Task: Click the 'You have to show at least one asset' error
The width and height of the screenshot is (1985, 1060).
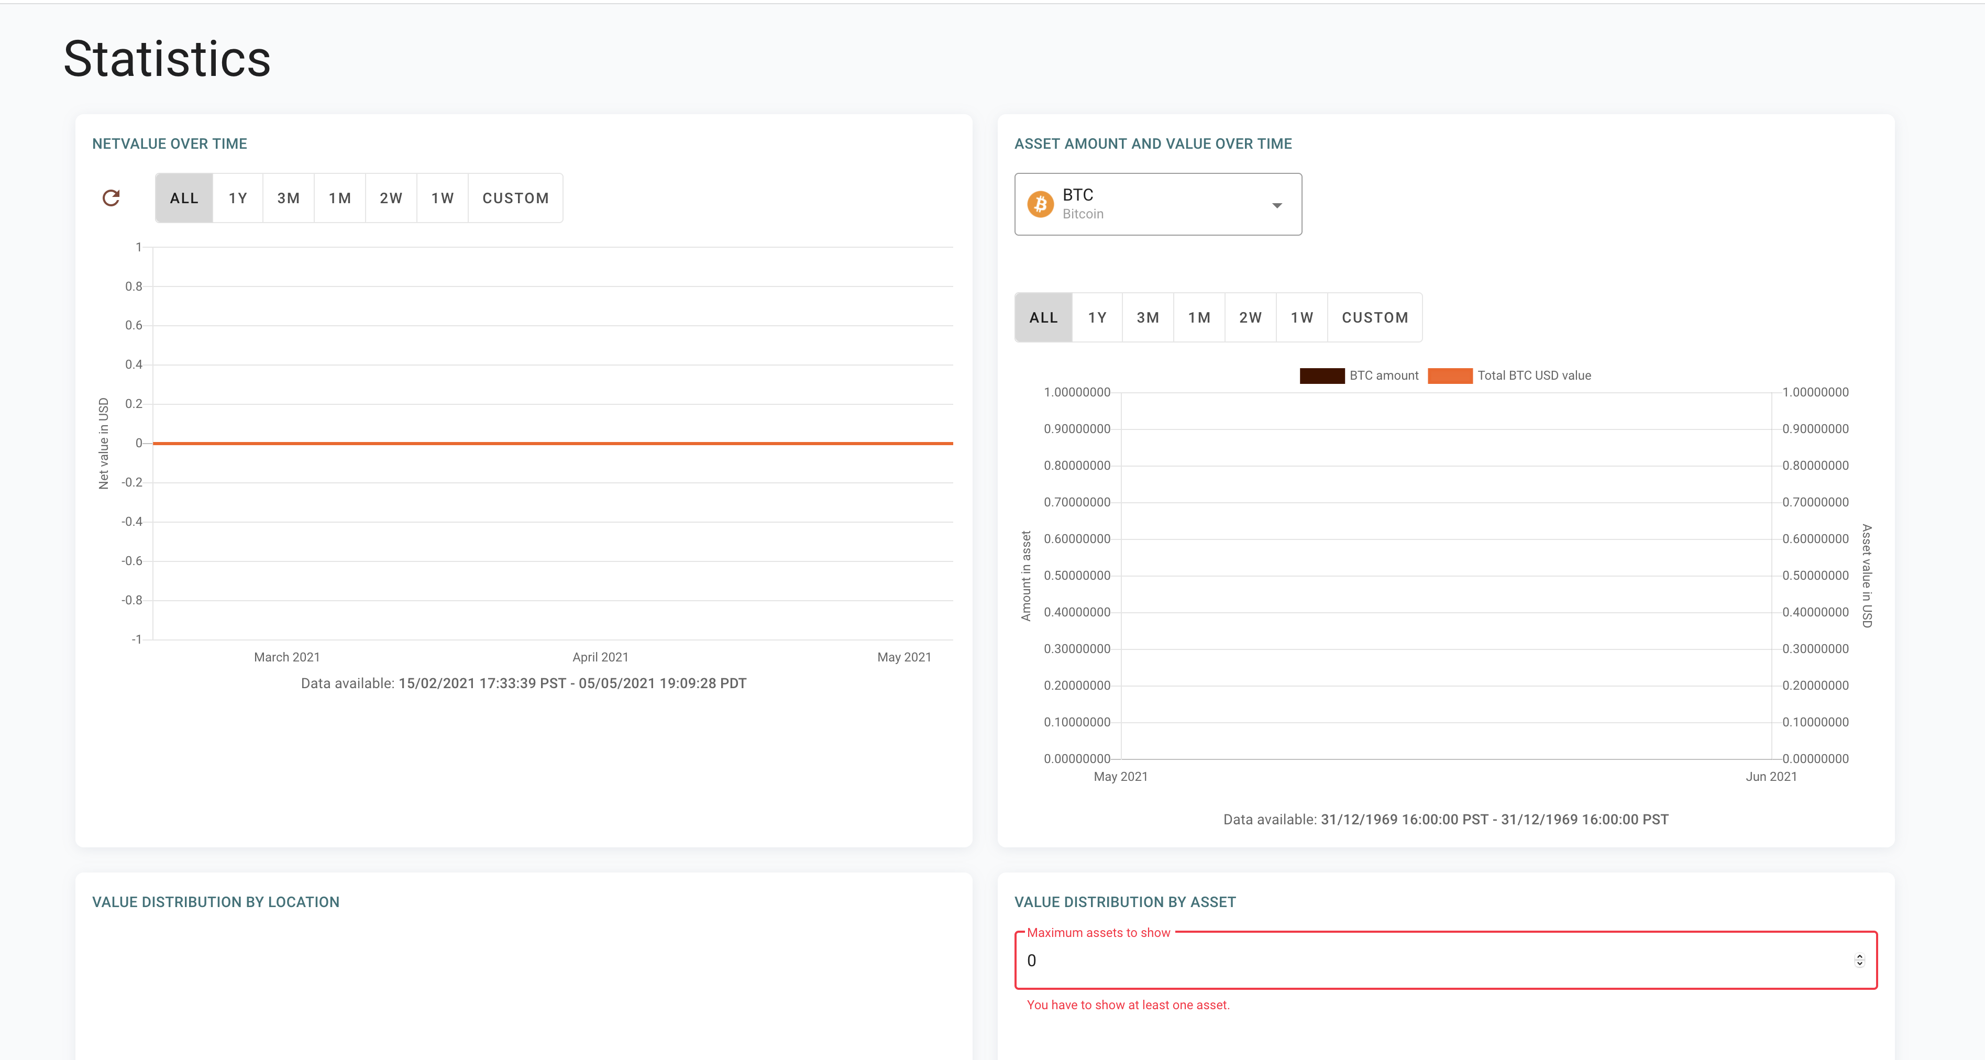Action: (x=1128, y=1006)
